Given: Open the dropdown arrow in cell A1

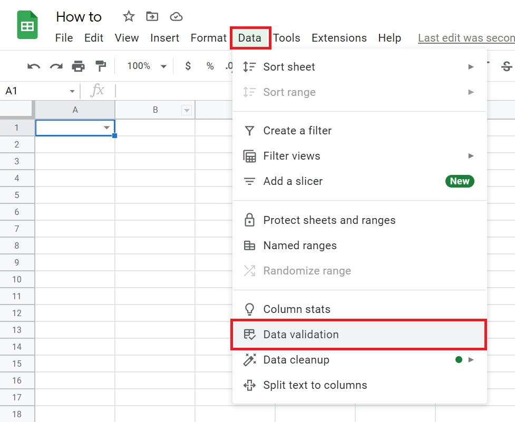Looking at the screenshot, I should point(107,128).
